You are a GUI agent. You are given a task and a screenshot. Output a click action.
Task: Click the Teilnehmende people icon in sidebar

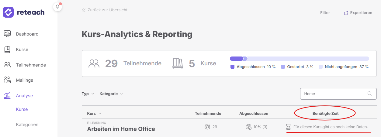(7, 65)
